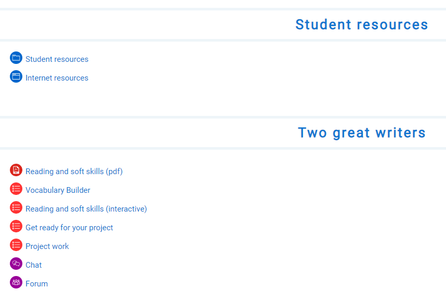This screenshot has width=446, height=302.
Task: Open the Forum discussion
Action: pyautogui.click(x=36, y=283)
